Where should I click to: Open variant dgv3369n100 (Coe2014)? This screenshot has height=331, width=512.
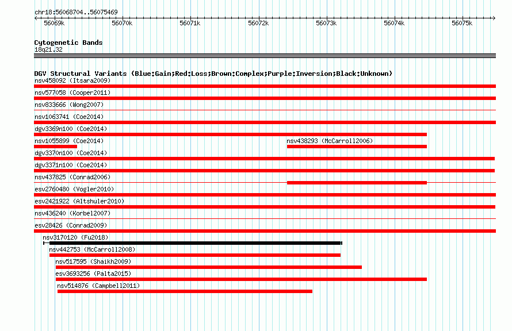(x=71, y=129)
